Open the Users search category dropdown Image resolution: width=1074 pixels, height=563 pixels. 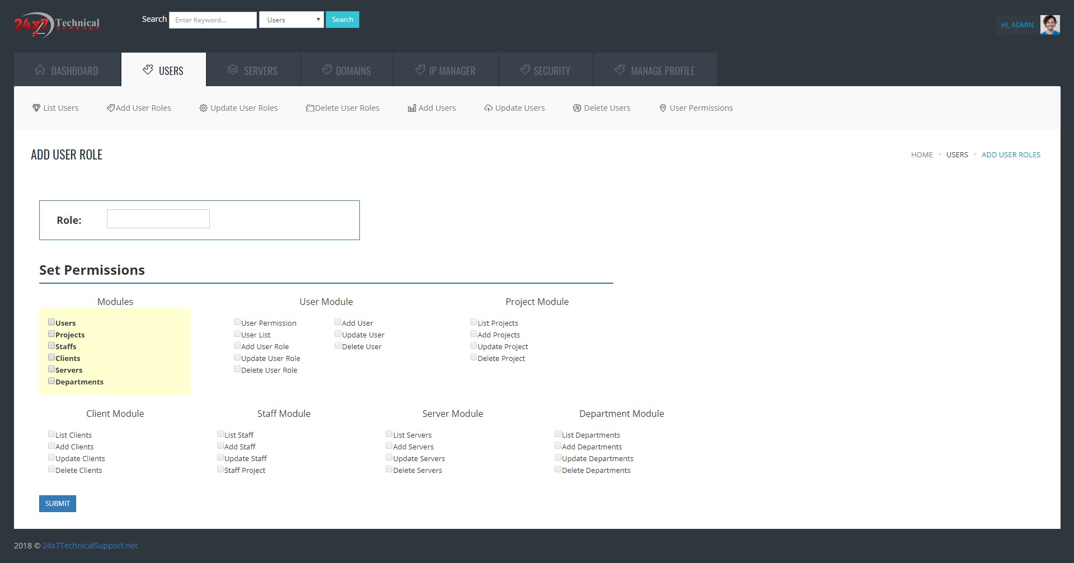coord(291,20)
